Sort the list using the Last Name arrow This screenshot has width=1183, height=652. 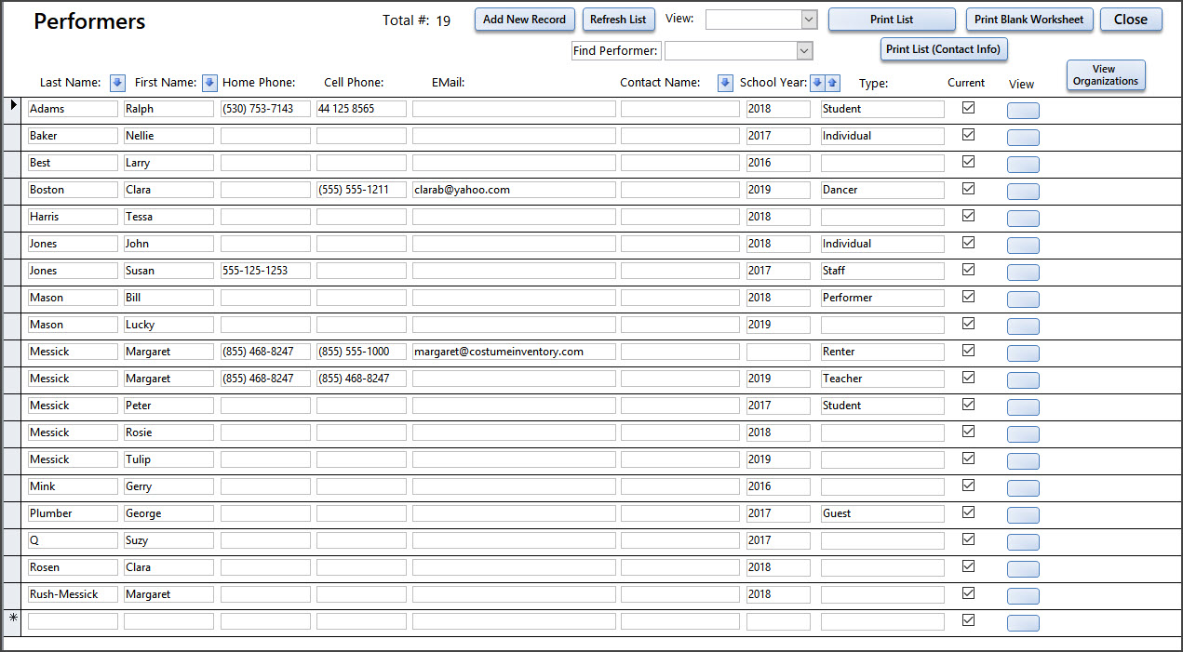click(x=117, y=83)
